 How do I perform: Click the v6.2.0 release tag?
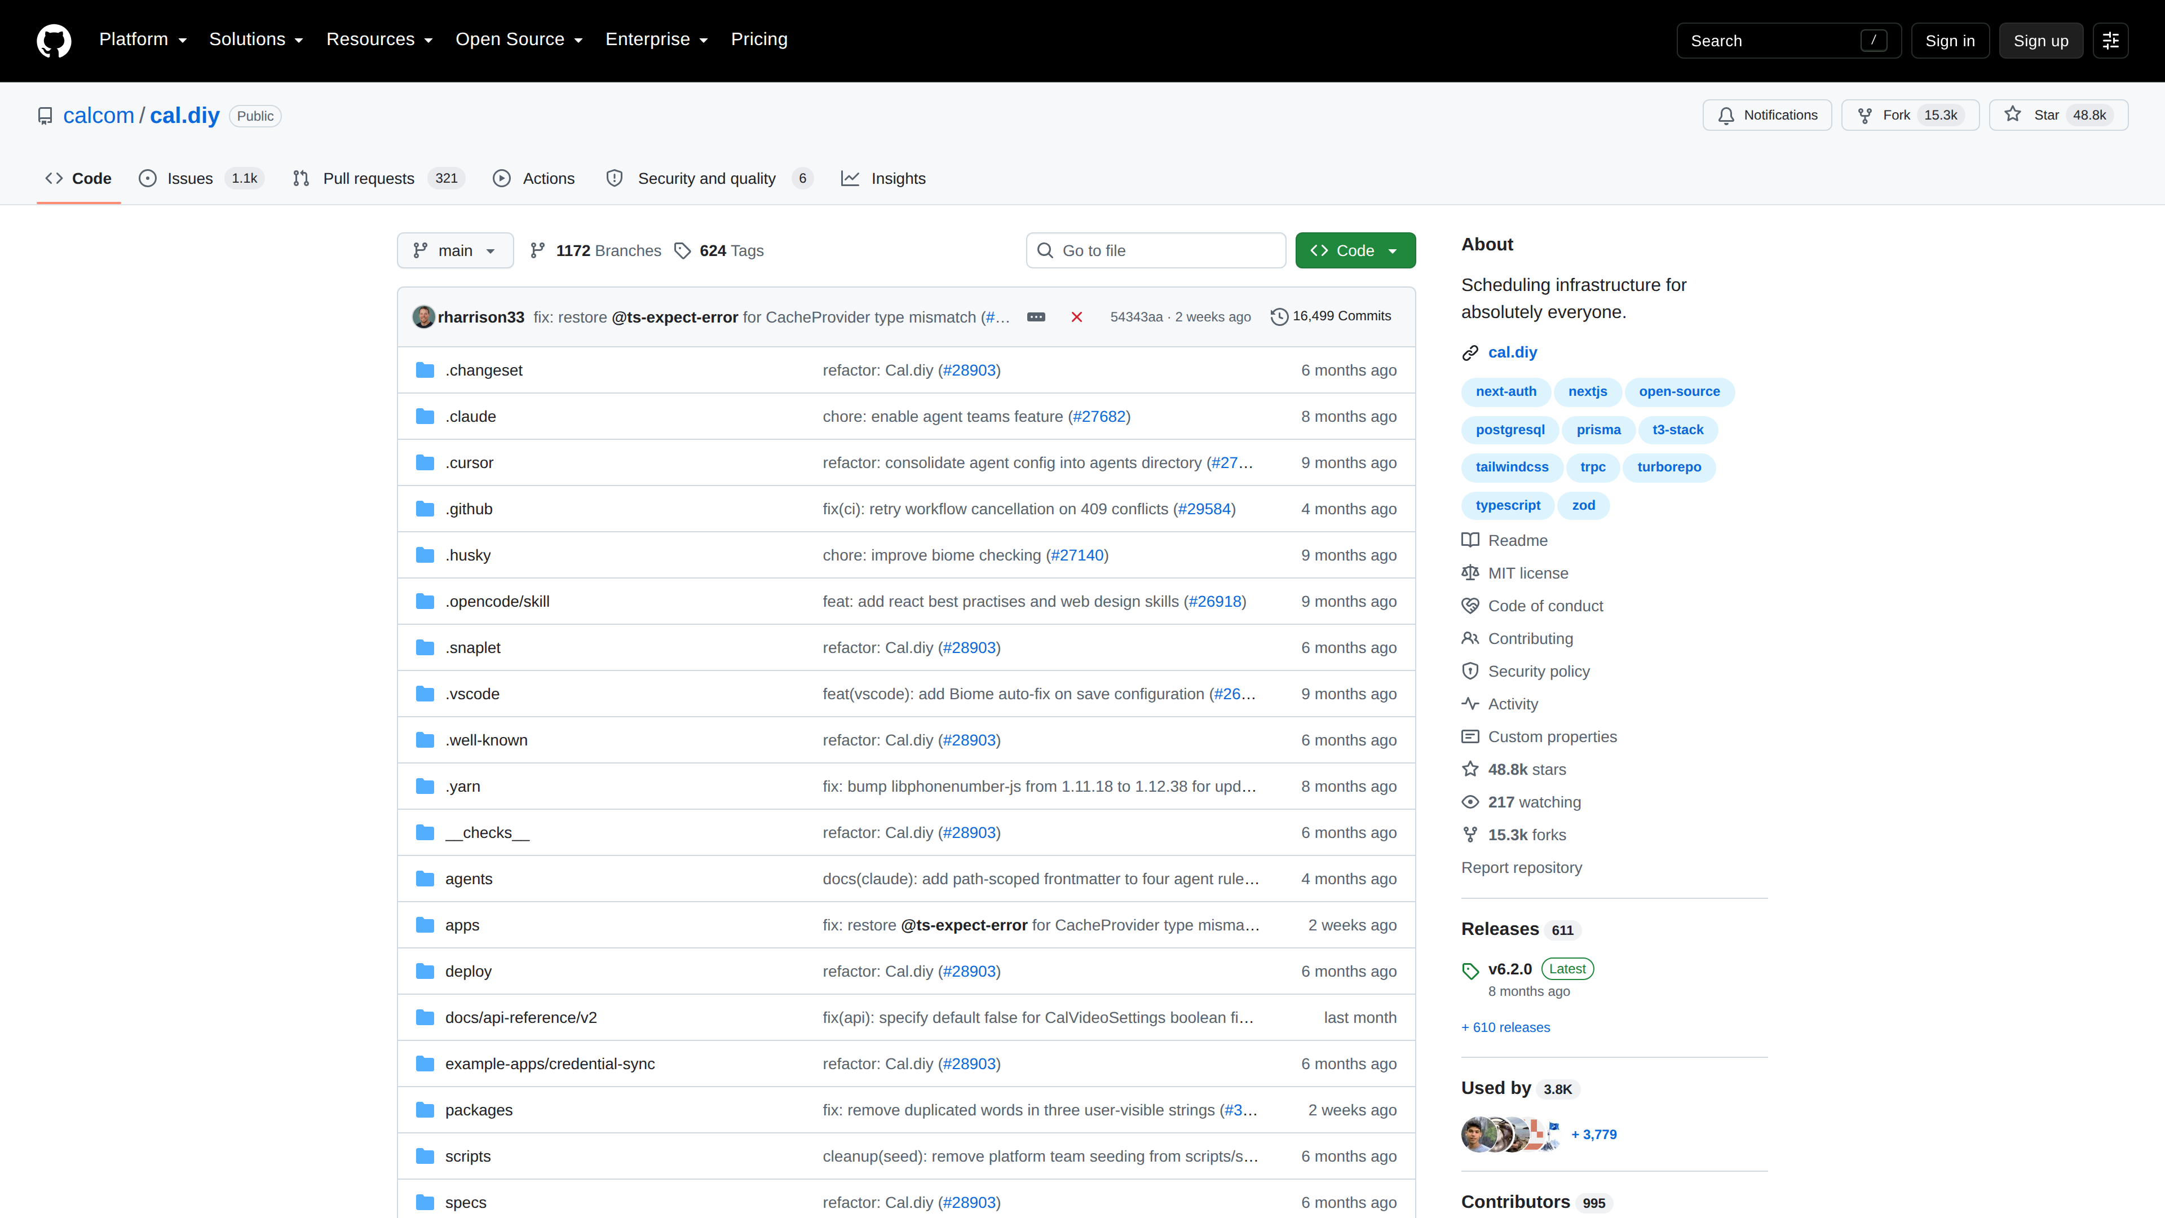[x=1510, y=969]
